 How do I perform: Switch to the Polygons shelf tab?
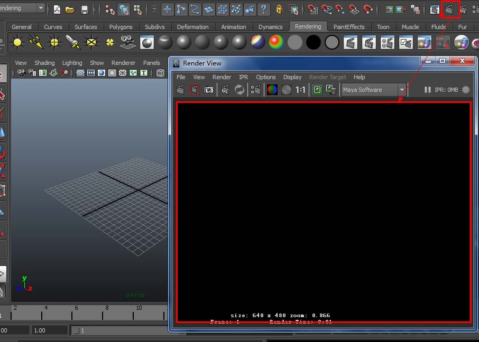(121, 27)
